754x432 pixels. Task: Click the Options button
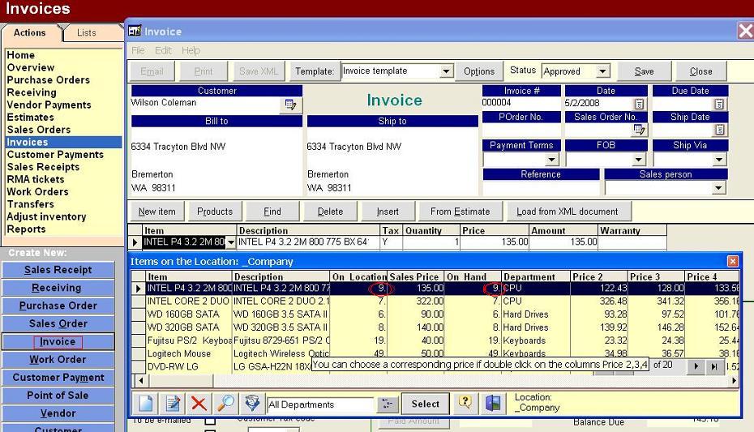(x=479, y=71)
